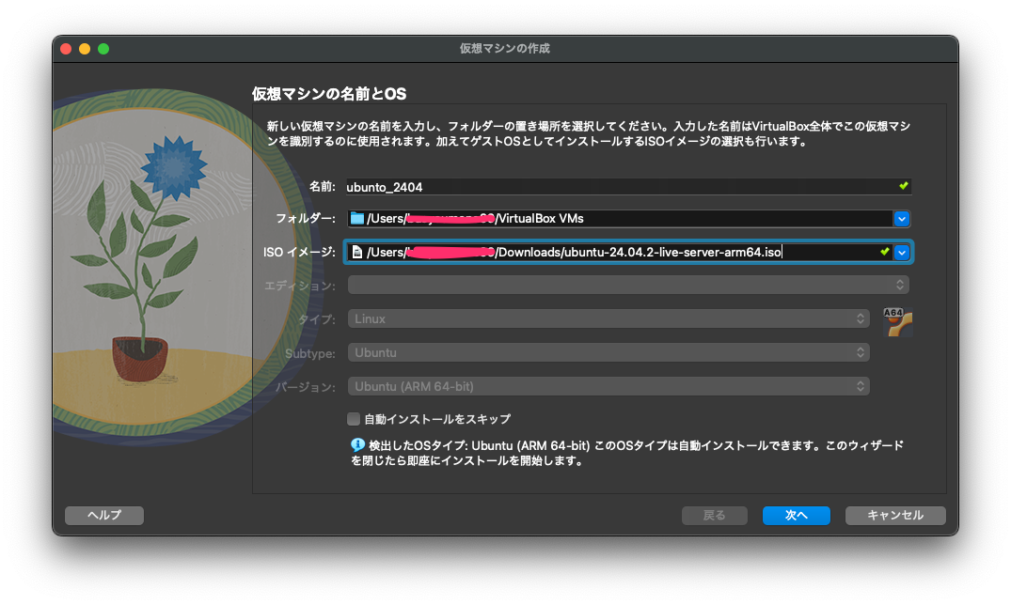Click the document icon in the ISO image field
Image resolution: width=1011 pixels, height=605 pixels.
click(356, 252)
